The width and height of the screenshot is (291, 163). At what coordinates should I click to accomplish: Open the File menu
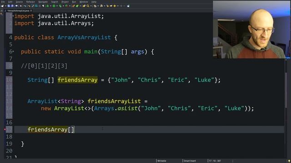click(3, 2)
